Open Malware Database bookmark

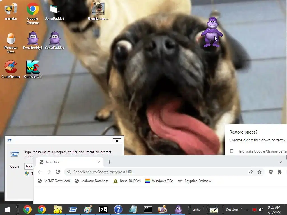coord(92,181)
